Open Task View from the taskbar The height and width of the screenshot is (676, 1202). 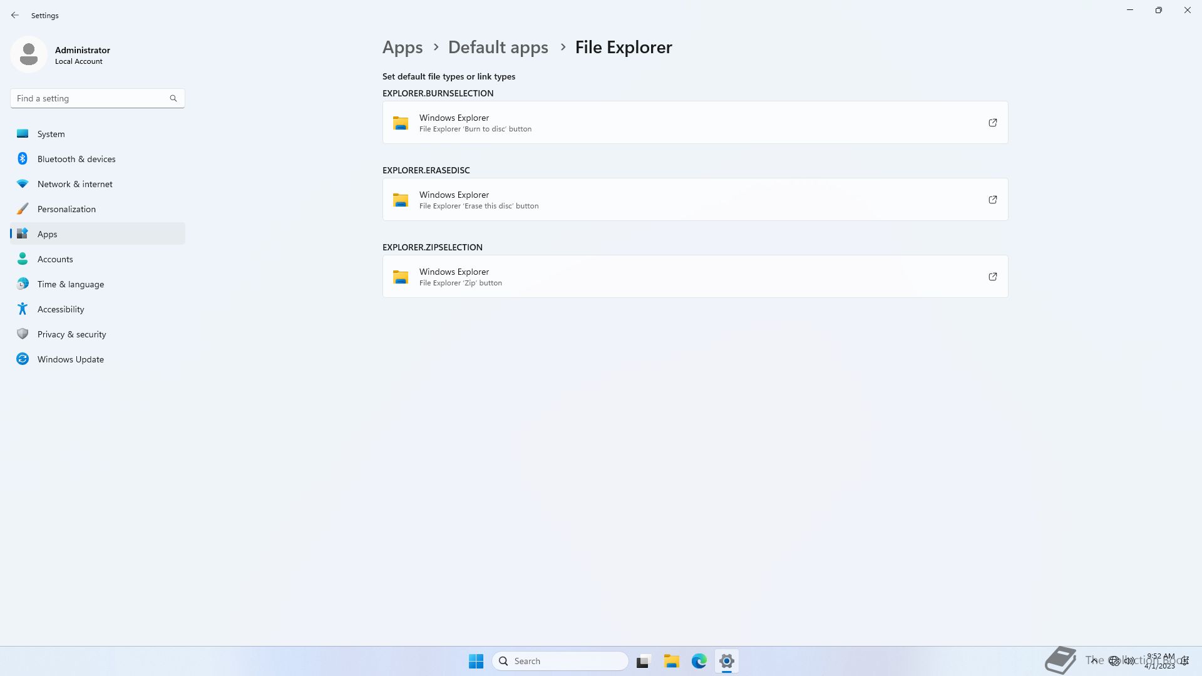point(644,661)
